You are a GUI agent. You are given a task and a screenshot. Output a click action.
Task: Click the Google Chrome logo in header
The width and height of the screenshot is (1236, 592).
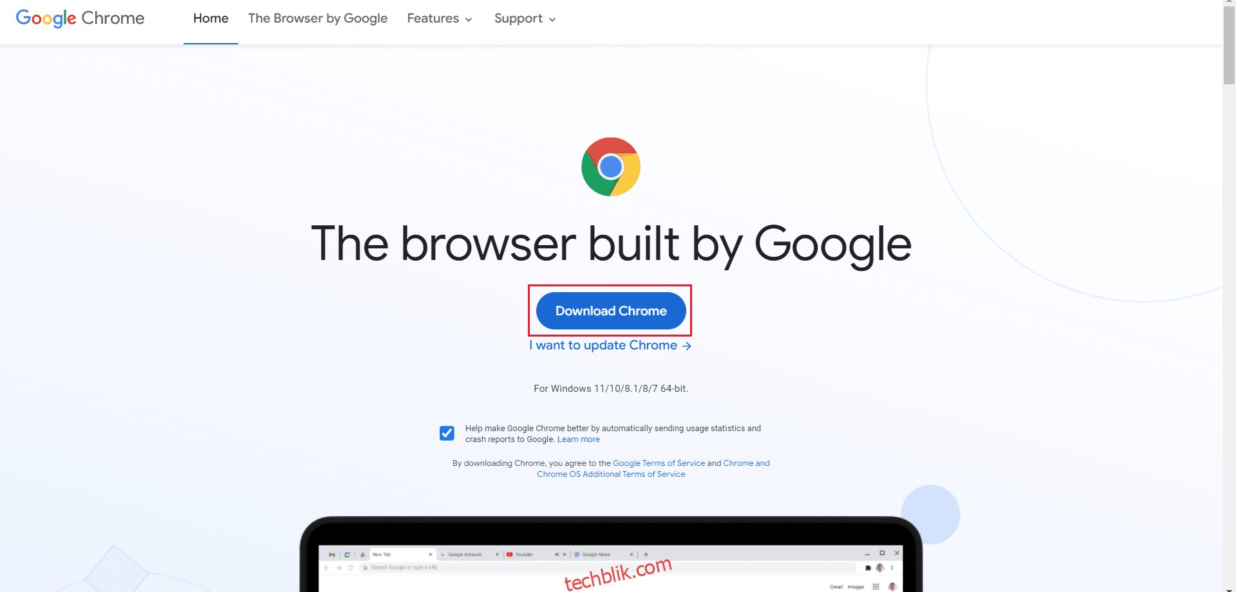(80, 18)
